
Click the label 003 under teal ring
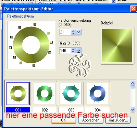71,110
